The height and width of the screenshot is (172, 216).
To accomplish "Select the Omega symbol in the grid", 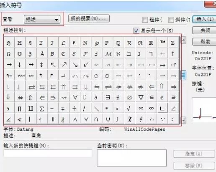I will (9, 53).
